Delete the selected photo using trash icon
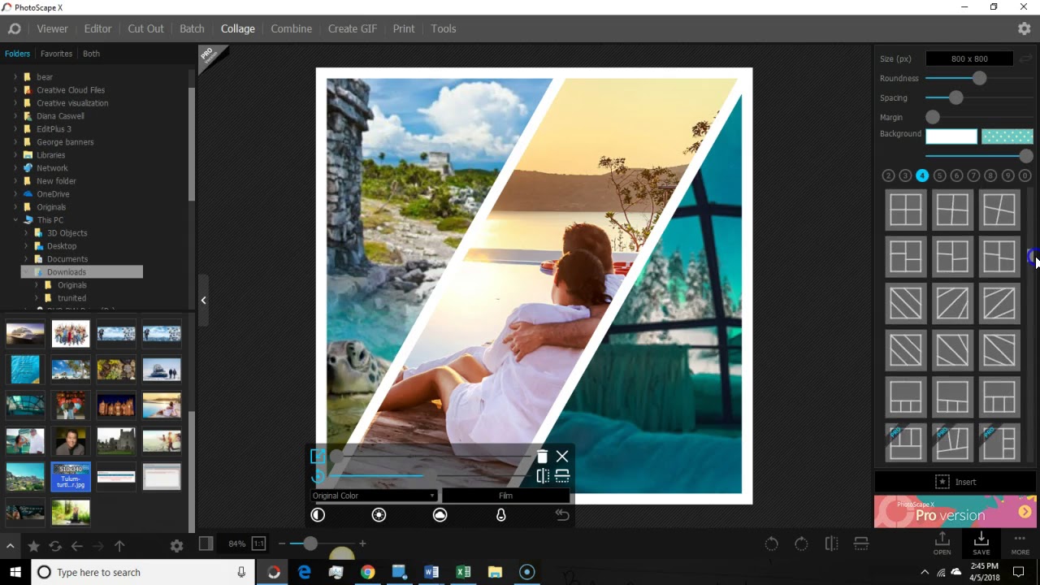 pyautogui.click(x=542, y=457)
